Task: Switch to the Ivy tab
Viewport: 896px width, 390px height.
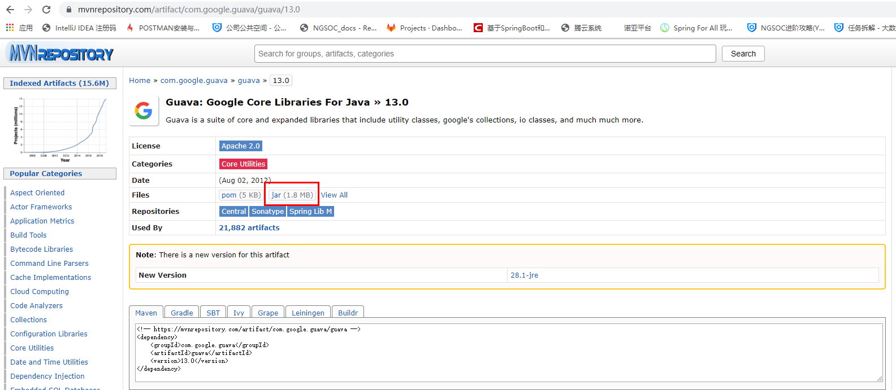Action: pyautogui.click(x=239, y=313)
